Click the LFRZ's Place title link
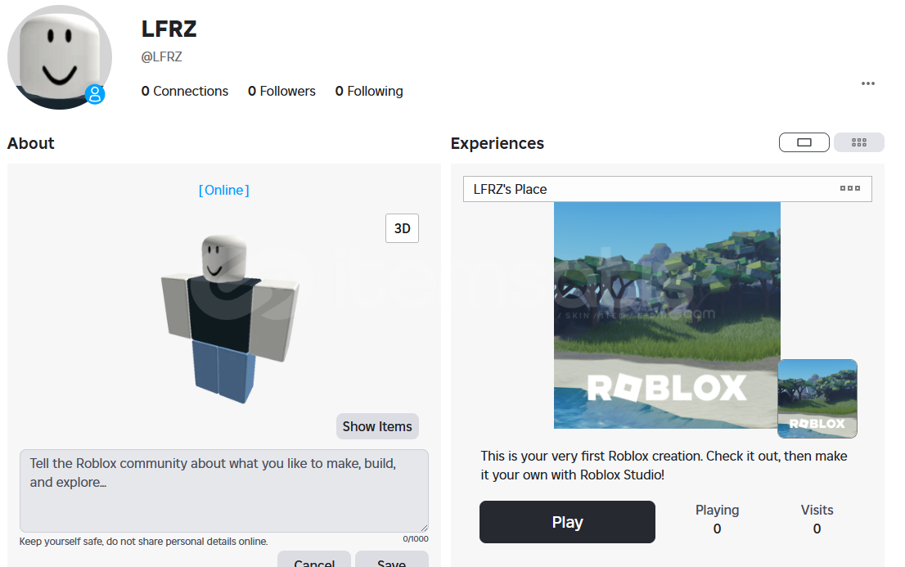This screenshot has height=567, width=905. pos(510,189)
